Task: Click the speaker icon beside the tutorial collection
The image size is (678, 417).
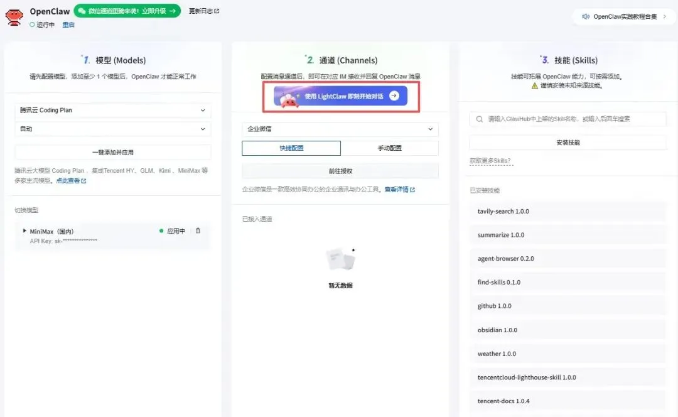Action: [586, 16]
